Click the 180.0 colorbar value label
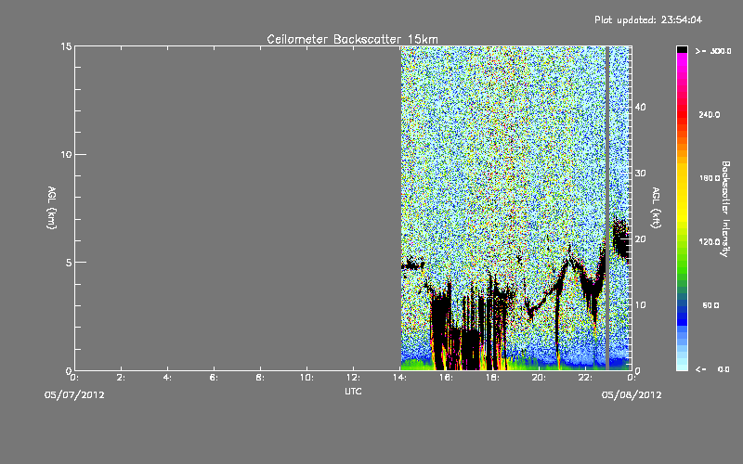Viewport: 743px width, 464px height. tap(709, 178)
